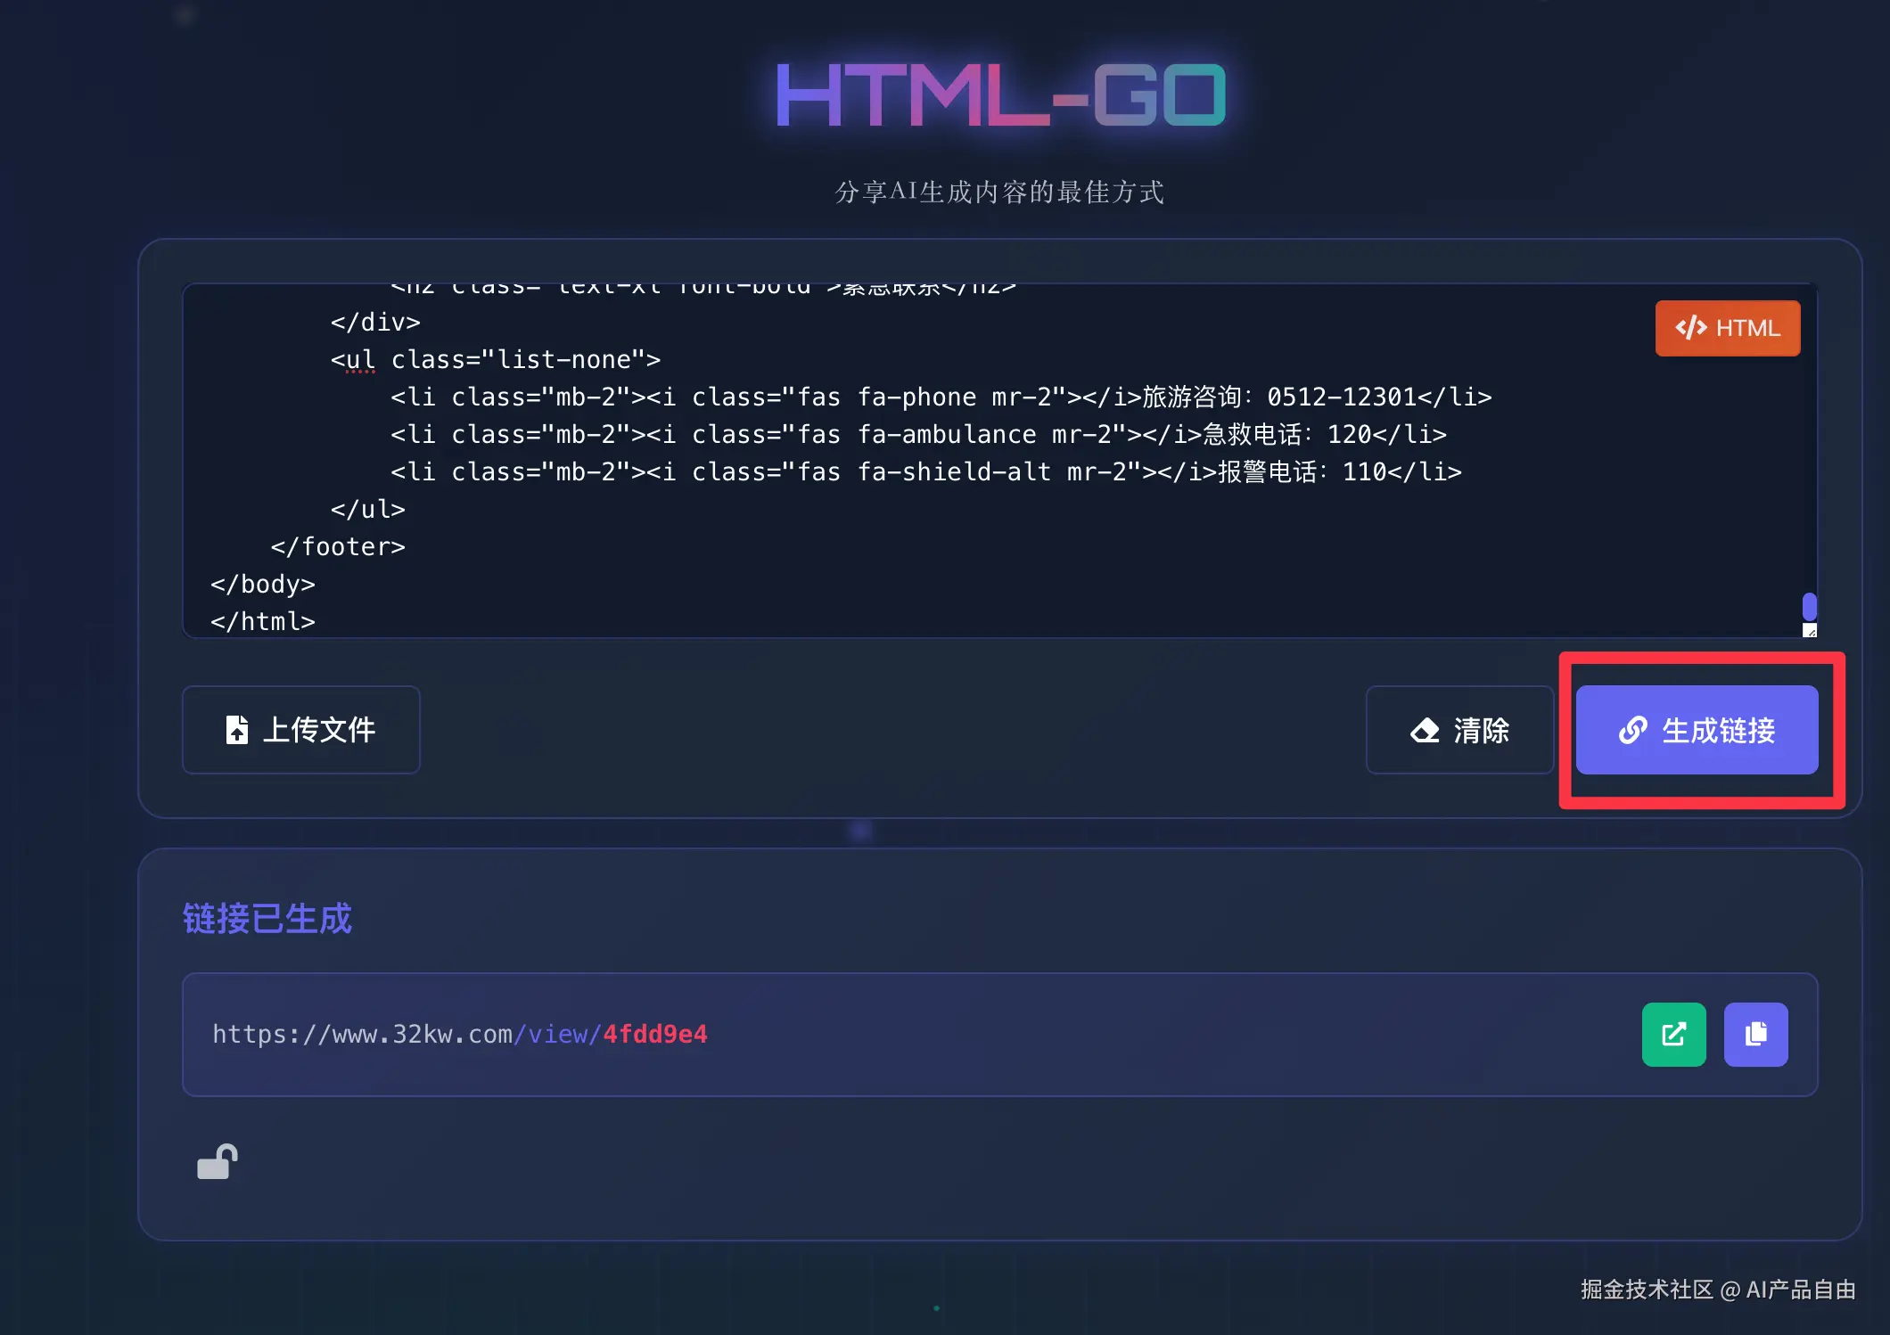Click the code brackets icon in HTML badge
This screenshot has height=1335, width=1890.
pos(1690,328)
